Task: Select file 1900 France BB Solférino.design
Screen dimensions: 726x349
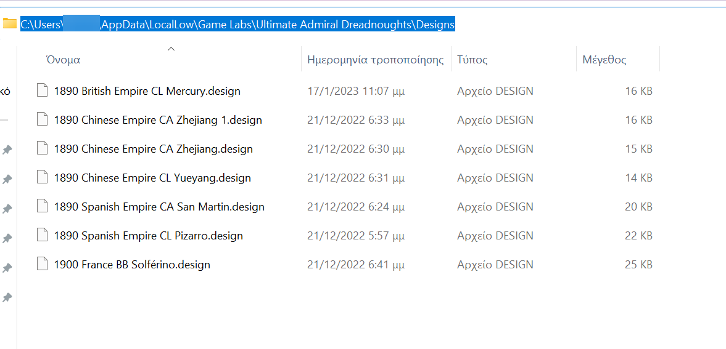Action: [132, 265]
